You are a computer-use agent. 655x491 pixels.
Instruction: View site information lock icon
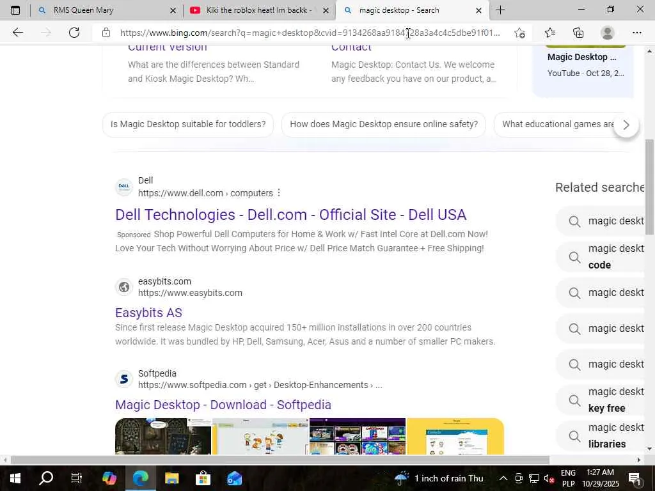click(x=106, y=33)
